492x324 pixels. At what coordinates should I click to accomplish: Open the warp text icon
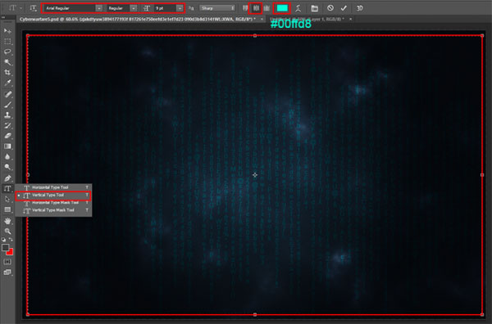point(298,8)
